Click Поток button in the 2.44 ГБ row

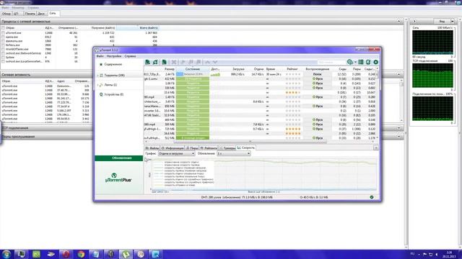click(318, 74)
